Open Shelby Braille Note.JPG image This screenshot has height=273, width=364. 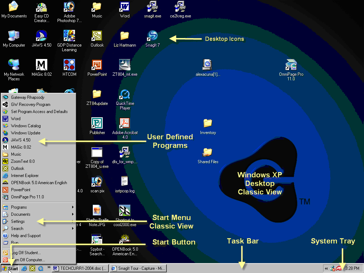pyautogui.click(x=97, y=216)
